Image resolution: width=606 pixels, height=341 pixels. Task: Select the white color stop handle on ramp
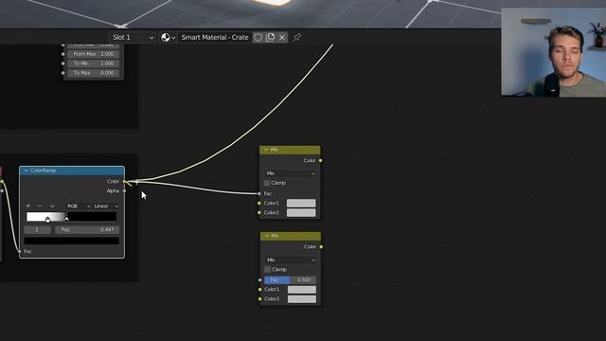pos(47,220)
